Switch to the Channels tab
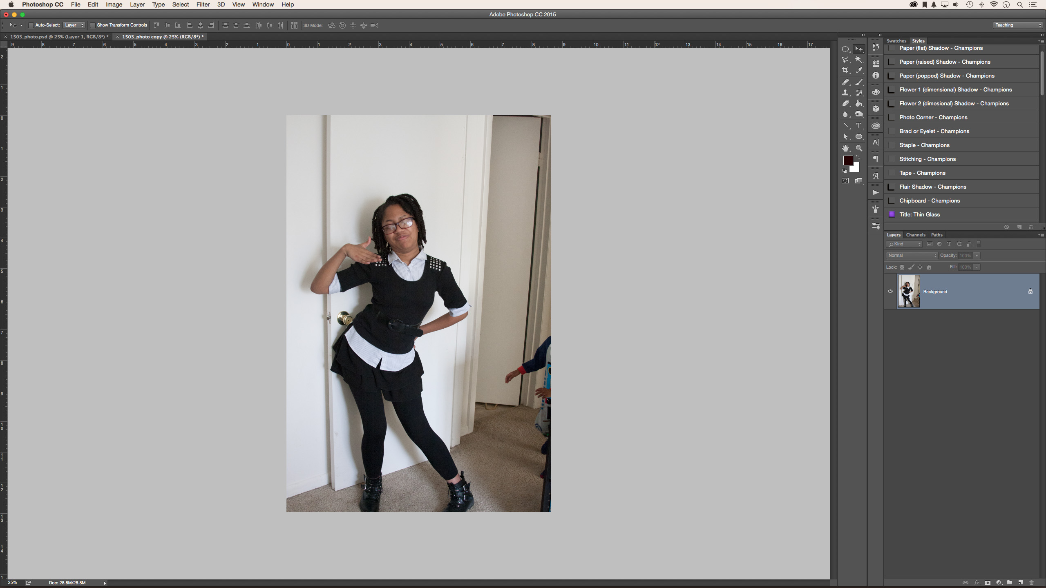This screenshot has width=1046, height=588. [915, 235]
